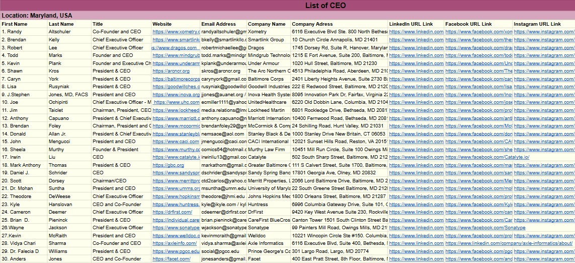
Task: Select the Instagram URL Link header cell
Action: click(544, 24)
